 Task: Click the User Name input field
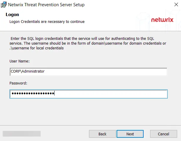88,72
